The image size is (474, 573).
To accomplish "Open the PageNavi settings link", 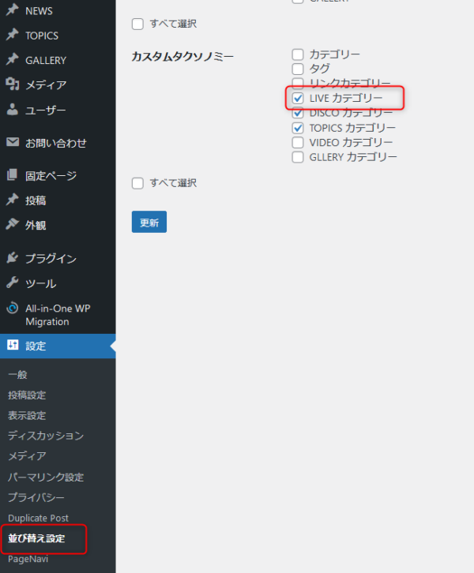I will 28,559.
